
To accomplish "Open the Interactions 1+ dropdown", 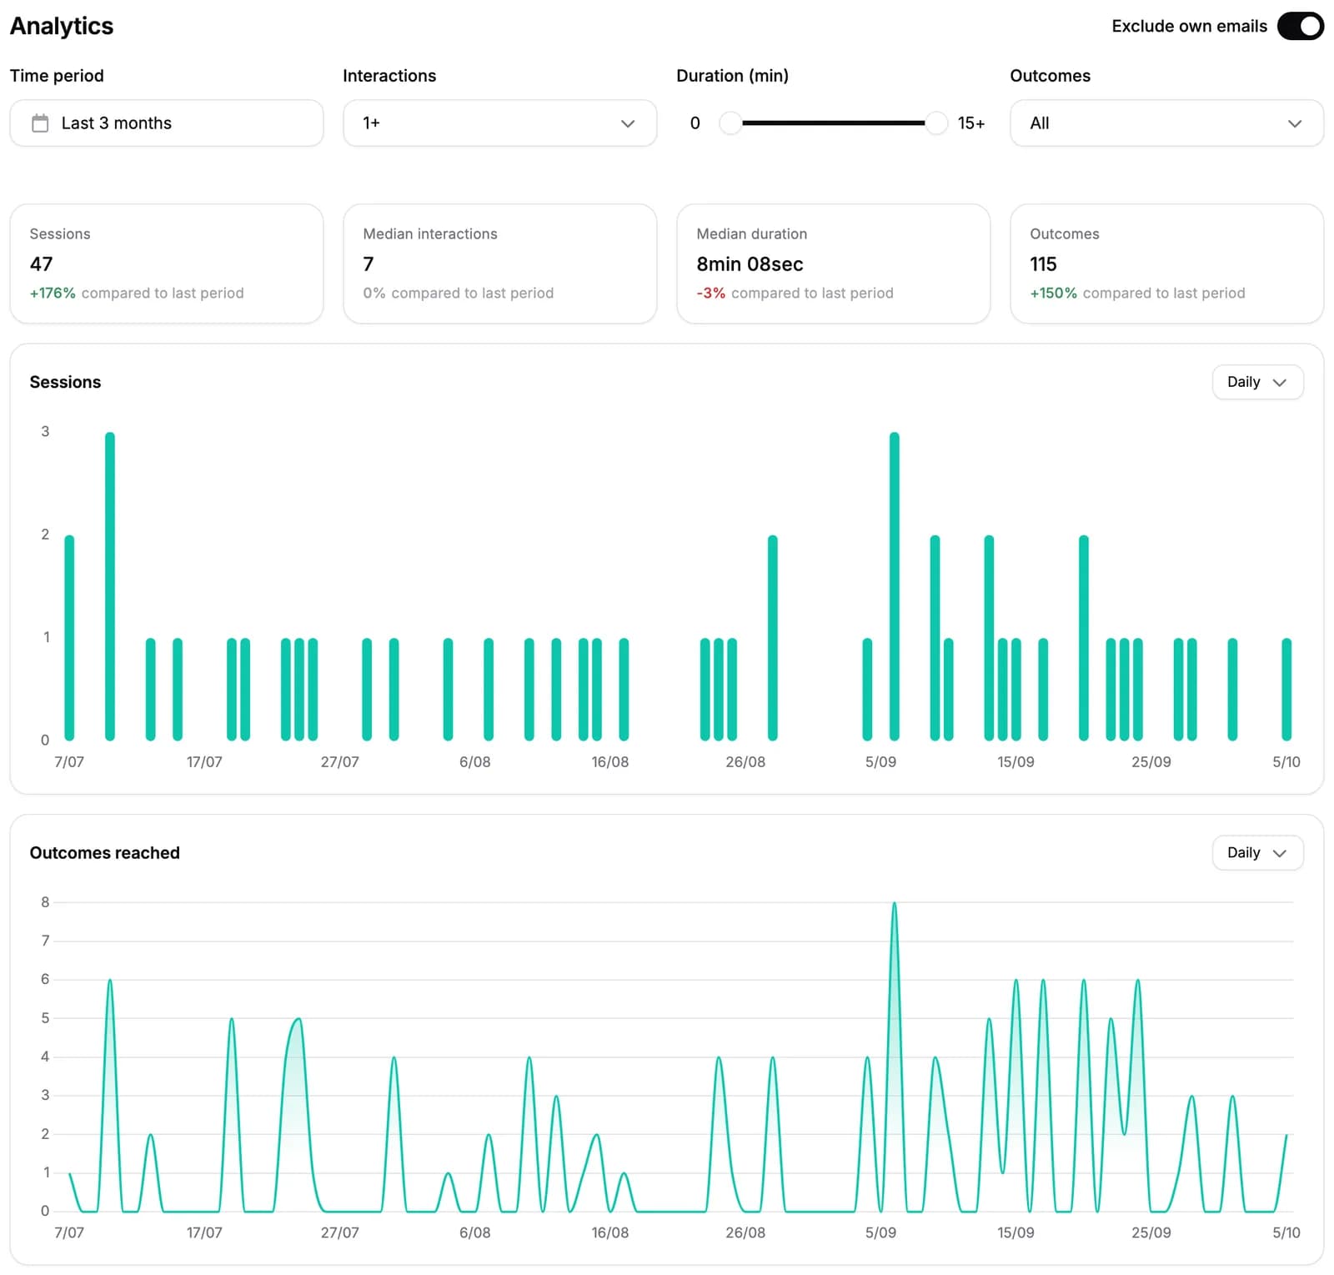I will click(x=499, y=123).
